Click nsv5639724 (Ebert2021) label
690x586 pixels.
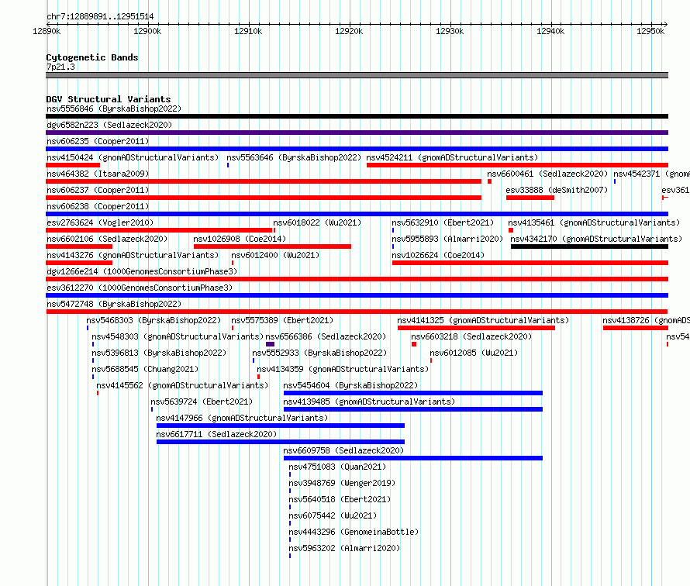202,402
